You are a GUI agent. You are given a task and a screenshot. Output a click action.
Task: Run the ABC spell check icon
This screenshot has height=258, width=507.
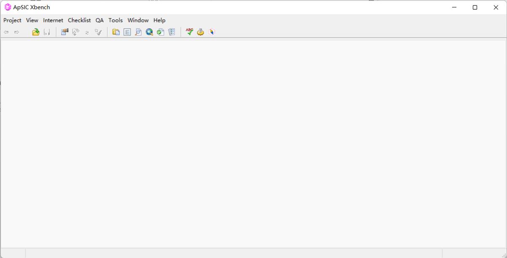tap(189, 32)
